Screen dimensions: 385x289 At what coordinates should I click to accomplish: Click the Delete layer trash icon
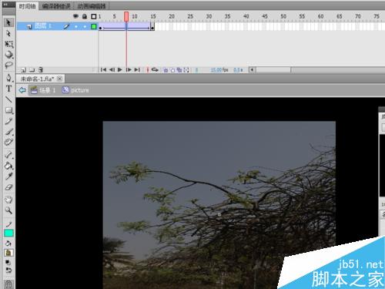point(41,69)
